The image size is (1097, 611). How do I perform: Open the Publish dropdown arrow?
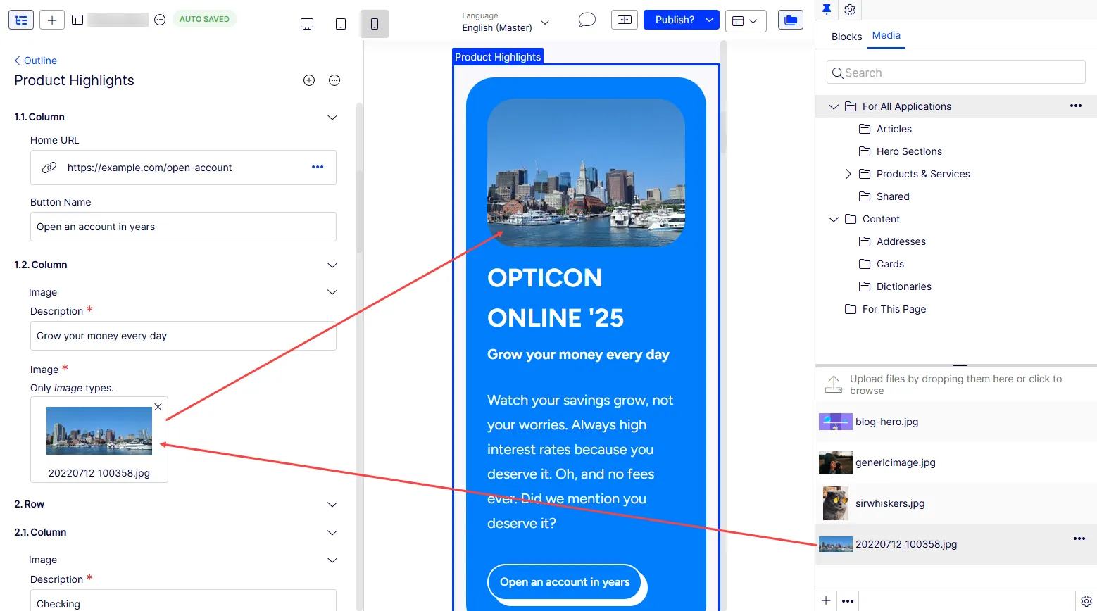click(710, 20)
